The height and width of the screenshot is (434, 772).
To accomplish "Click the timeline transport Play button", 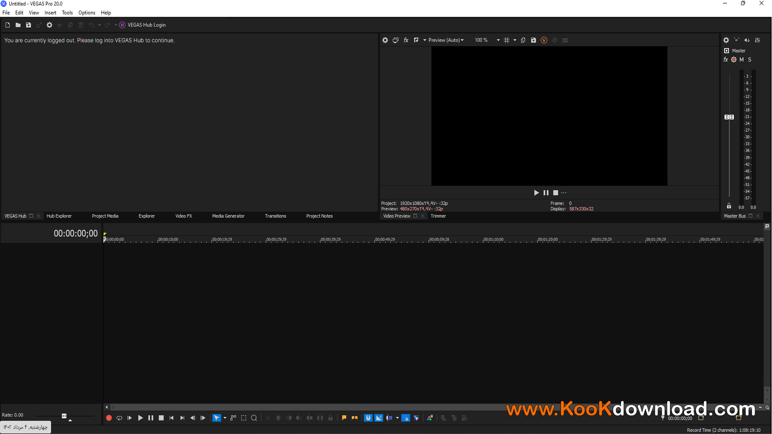I will coord(140,418).
